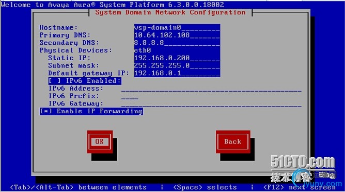
Task: Click the Static IP label
Action: pyautogui.click(x=69, y=58)
